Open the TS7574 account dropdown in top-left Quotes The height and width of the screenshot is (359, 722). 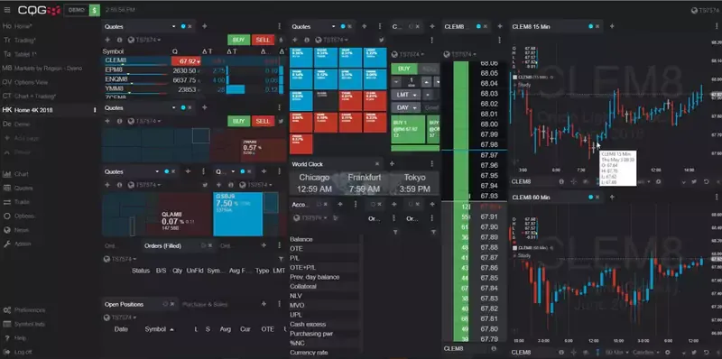(x=144, y=40)
